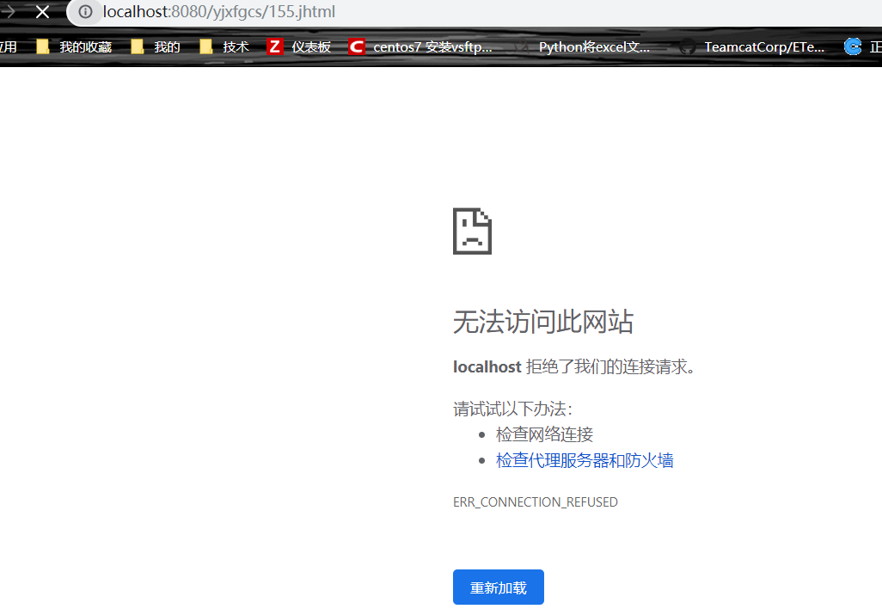Click the 检查网络连接 suggestion text
The image size is (882, 609).
click(x=544, y=434)
